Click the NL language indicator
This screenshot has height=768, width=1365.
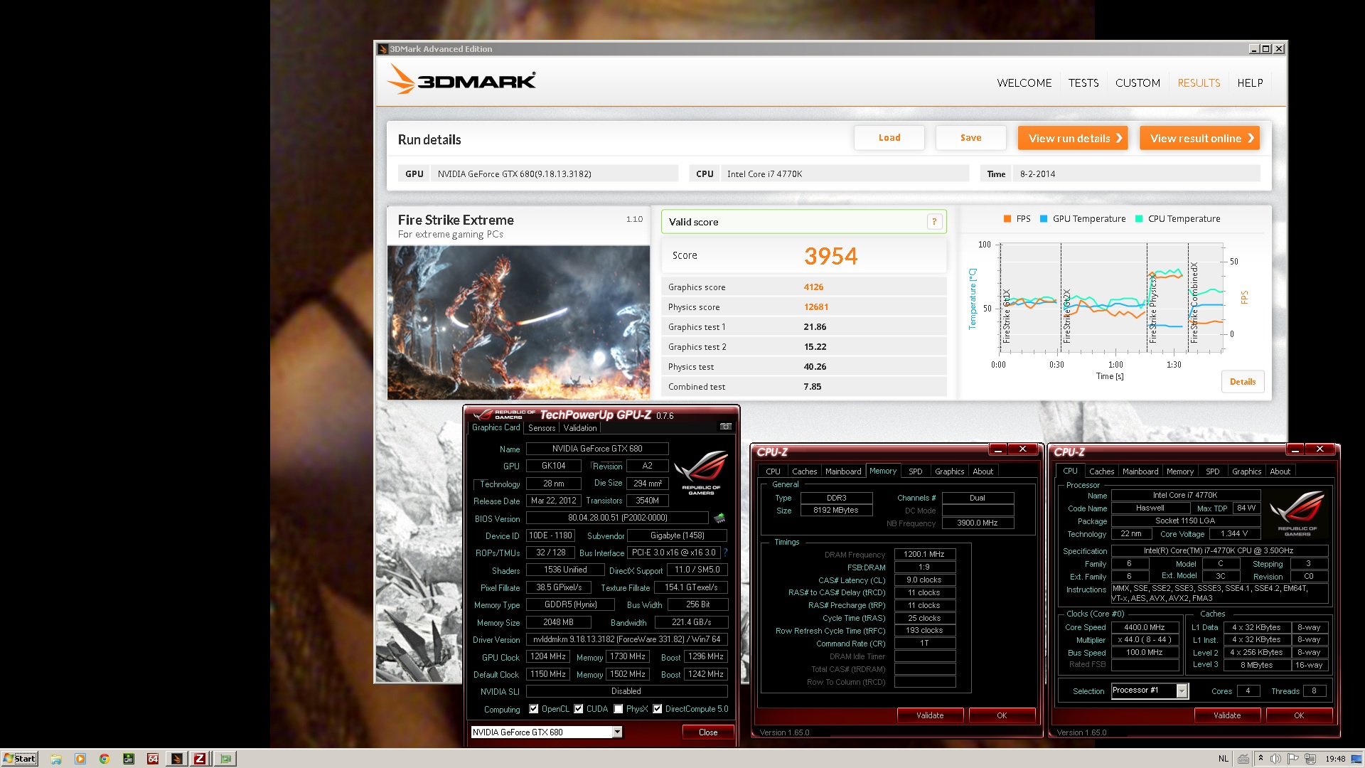click(1224, 759)
